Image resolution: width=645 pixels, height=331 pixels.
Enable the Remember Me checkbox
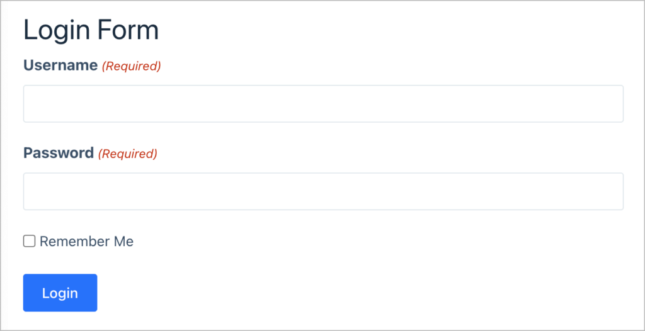[29, 241]
